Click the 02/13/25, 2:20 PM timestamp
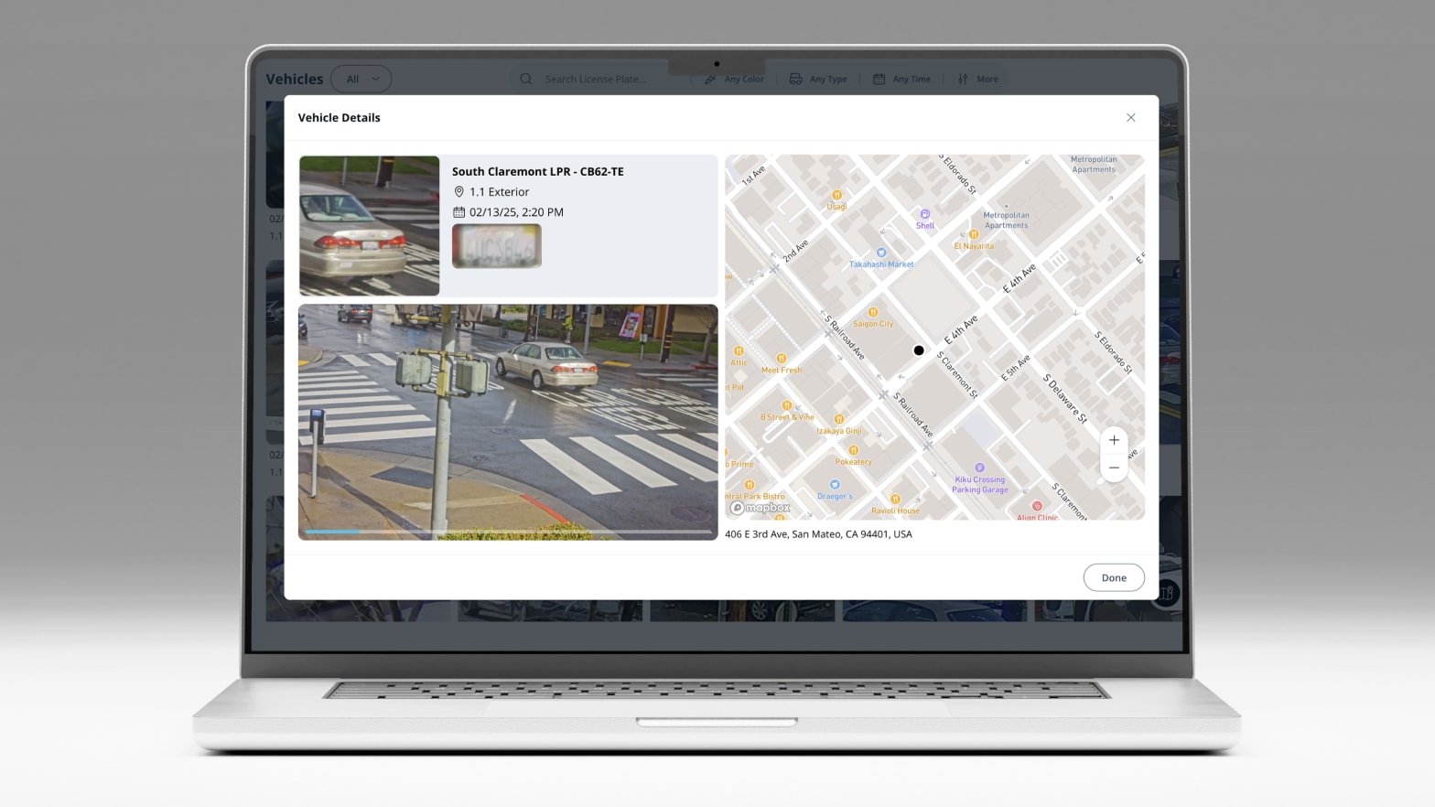Screen dimensions: 1435x807 point(516,212)
